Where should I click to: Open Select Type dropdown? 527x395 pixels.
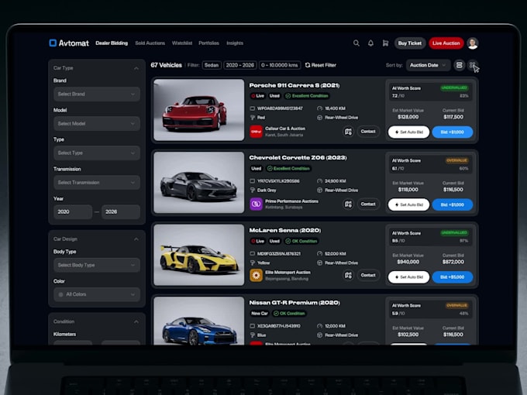[x=97, y=153]
